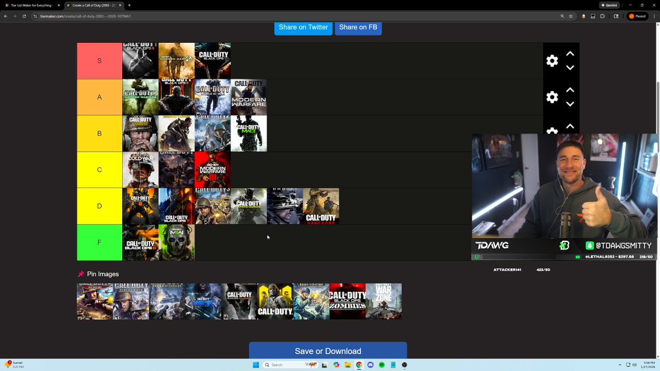660x371 pixels.
Task: Select Call of Duty WWII cover in B tier
Action: [140, 134]
